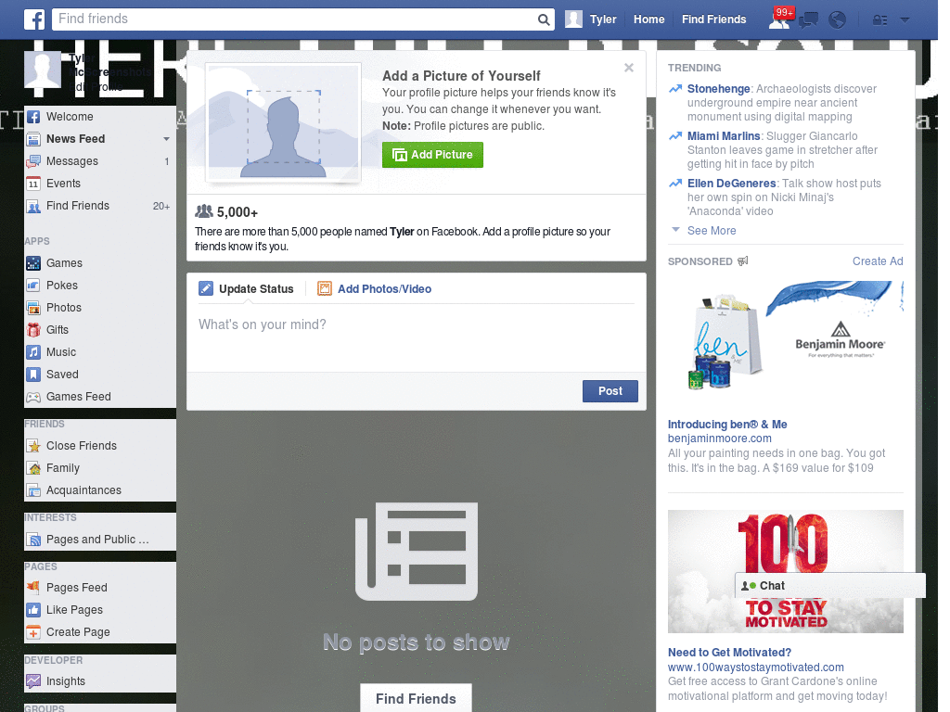Click the green Add Picture button

click(432, 155)
